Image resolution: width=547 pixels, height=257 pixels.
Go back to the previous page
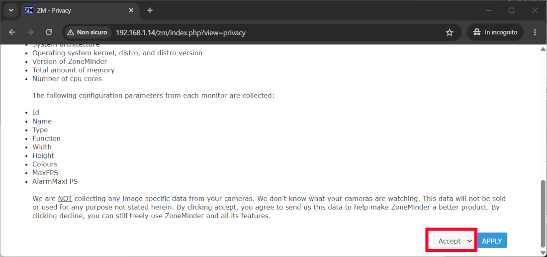[12, 32]
